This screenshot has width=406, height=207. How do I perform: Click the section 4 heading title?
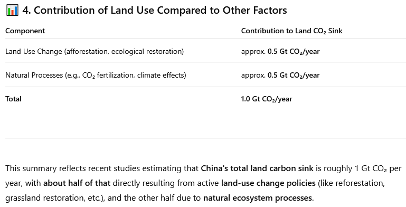point(155,10)
